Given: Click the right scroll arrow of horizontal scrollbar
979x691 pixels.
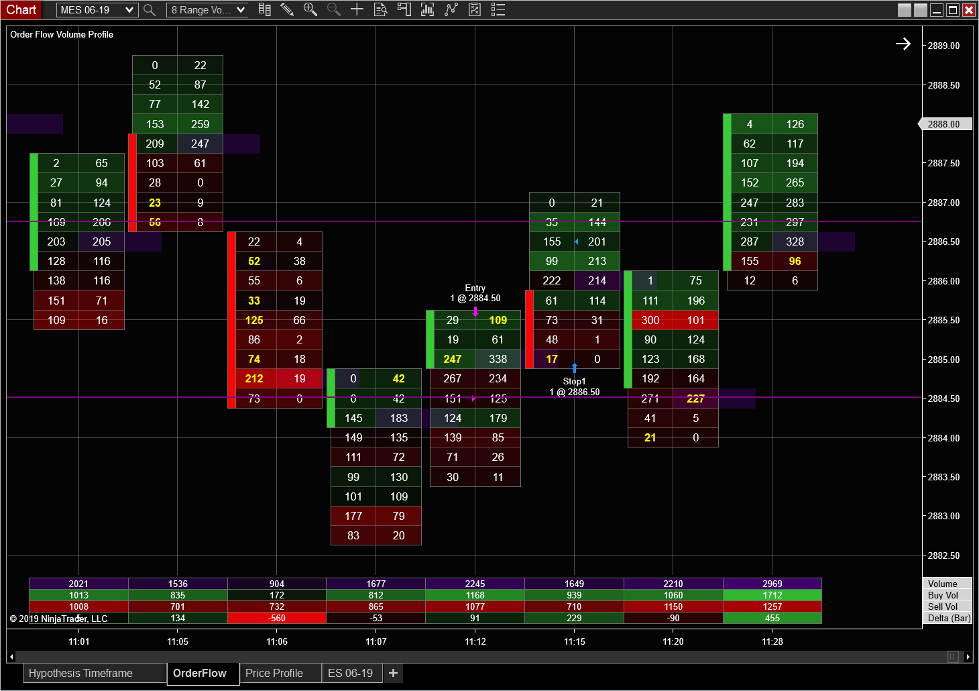Looking at the screenshot, I should [968, 657].
